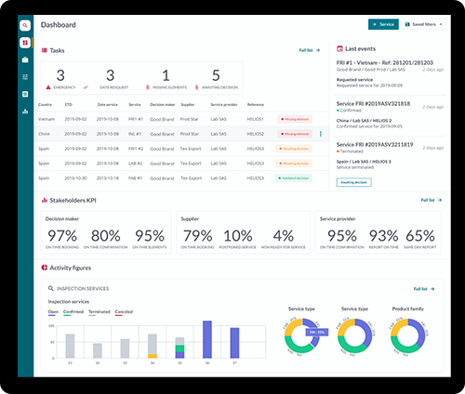Sort by the Date service column header
The image size is (465, 394).
click(x=108, y=104)
